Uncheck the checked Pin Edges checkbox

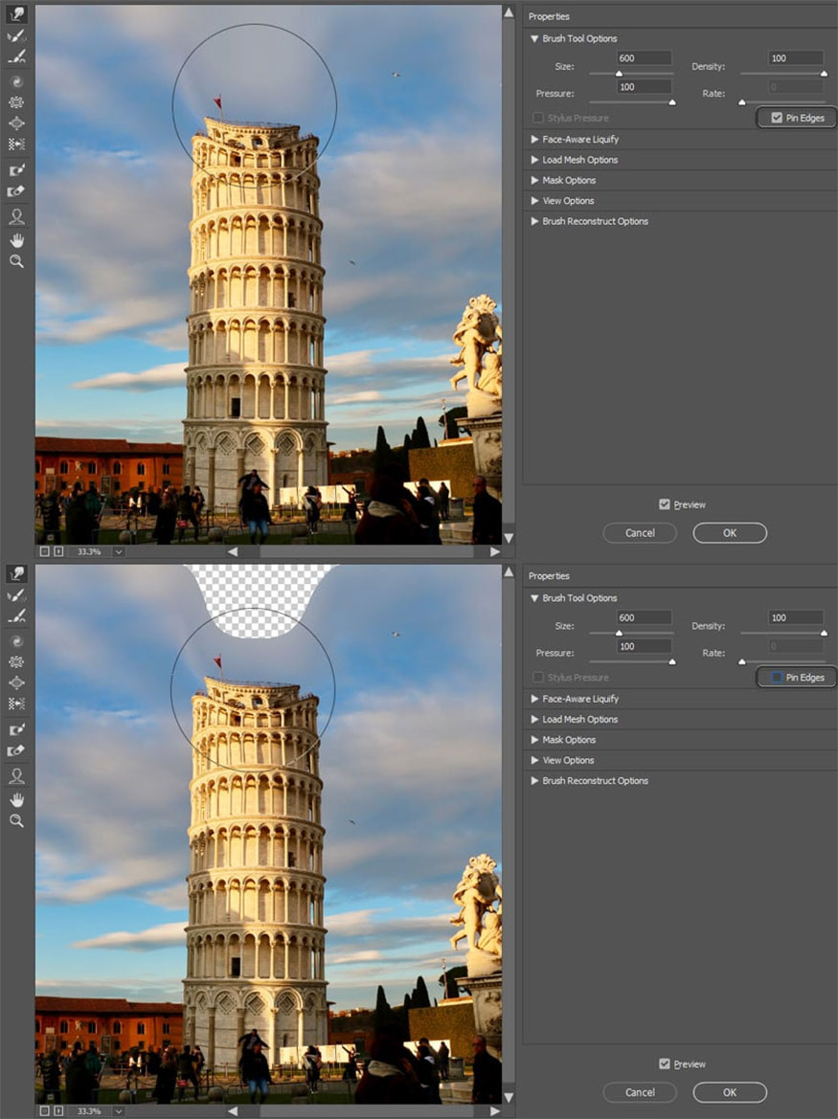pyautogui.click(x=777, y=119)
